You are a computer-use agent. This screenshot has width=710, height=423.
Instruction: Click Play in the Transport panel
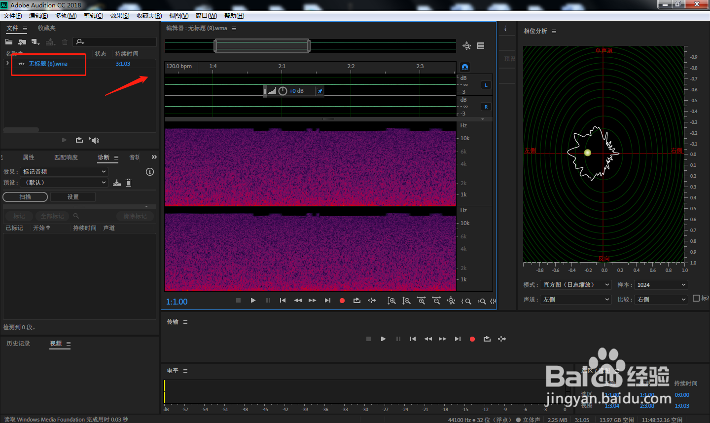[383, 339]
